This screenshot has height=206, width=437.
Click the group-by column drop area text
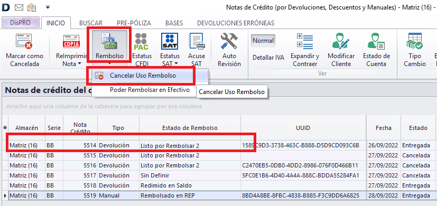(x=104, y=107)
